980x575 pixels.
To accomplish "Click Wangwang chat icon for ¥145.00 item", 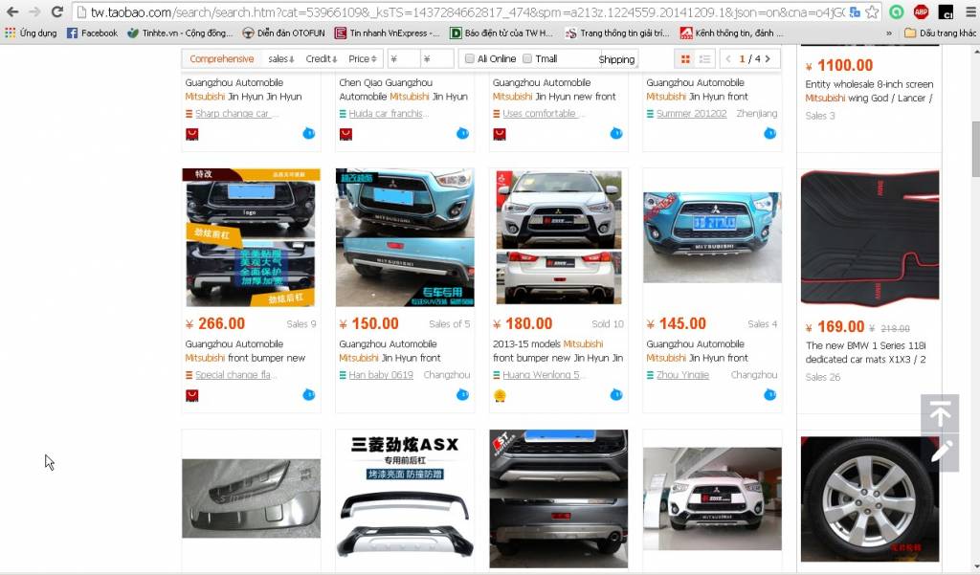I will [x=770, y=394].
